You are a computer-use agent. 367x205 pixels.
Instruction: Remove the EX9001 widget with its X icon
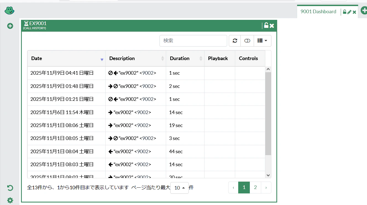click(x=272, y=26)
